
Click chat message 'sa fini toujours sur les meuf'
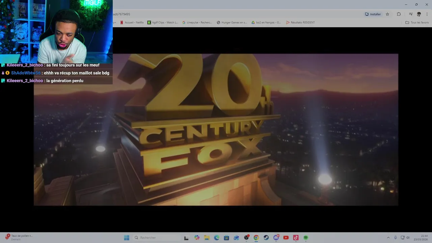(x=73, y=65)
